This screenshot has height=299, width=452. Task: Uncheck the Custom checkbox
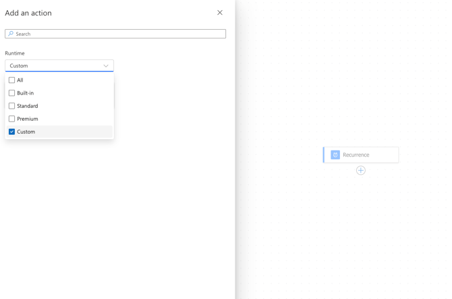coord(11,132)
